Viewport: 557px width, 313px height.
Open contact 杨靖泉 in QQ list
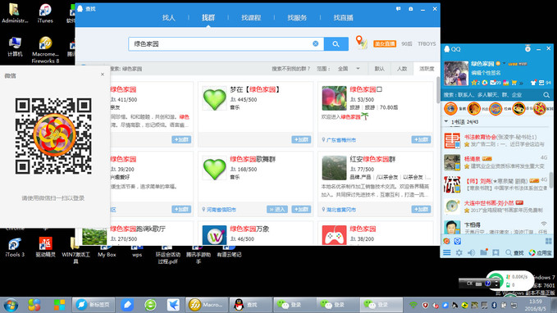[x=496, y=162]
